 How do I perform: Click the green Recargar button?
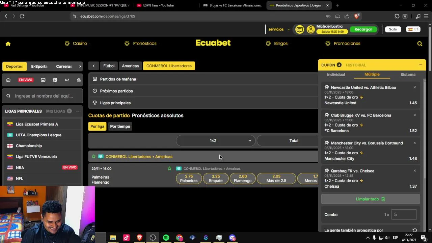(363, 29)
